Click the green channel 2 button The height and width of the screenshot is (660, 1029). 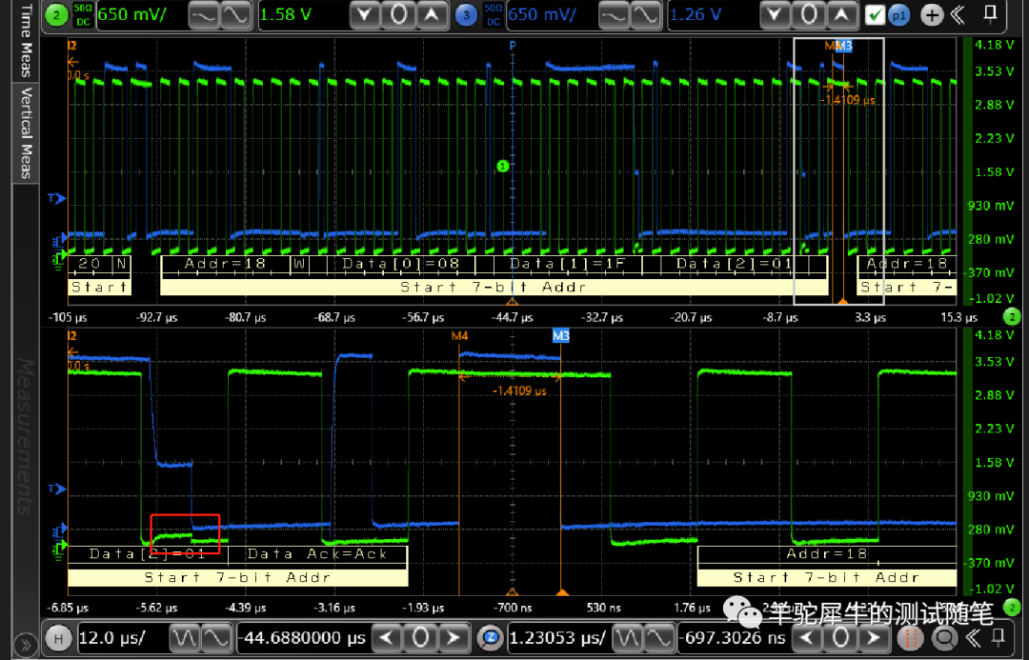[x=56, y=14]
